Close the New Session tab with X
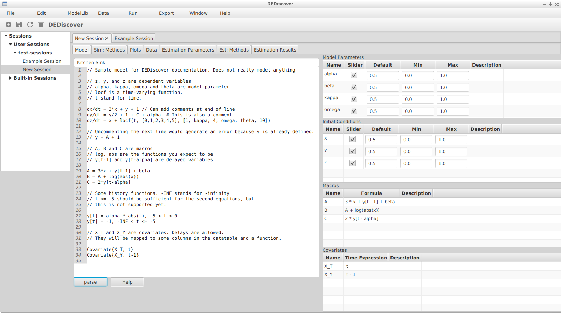This screenshot has width=561, height=313. 107,38
